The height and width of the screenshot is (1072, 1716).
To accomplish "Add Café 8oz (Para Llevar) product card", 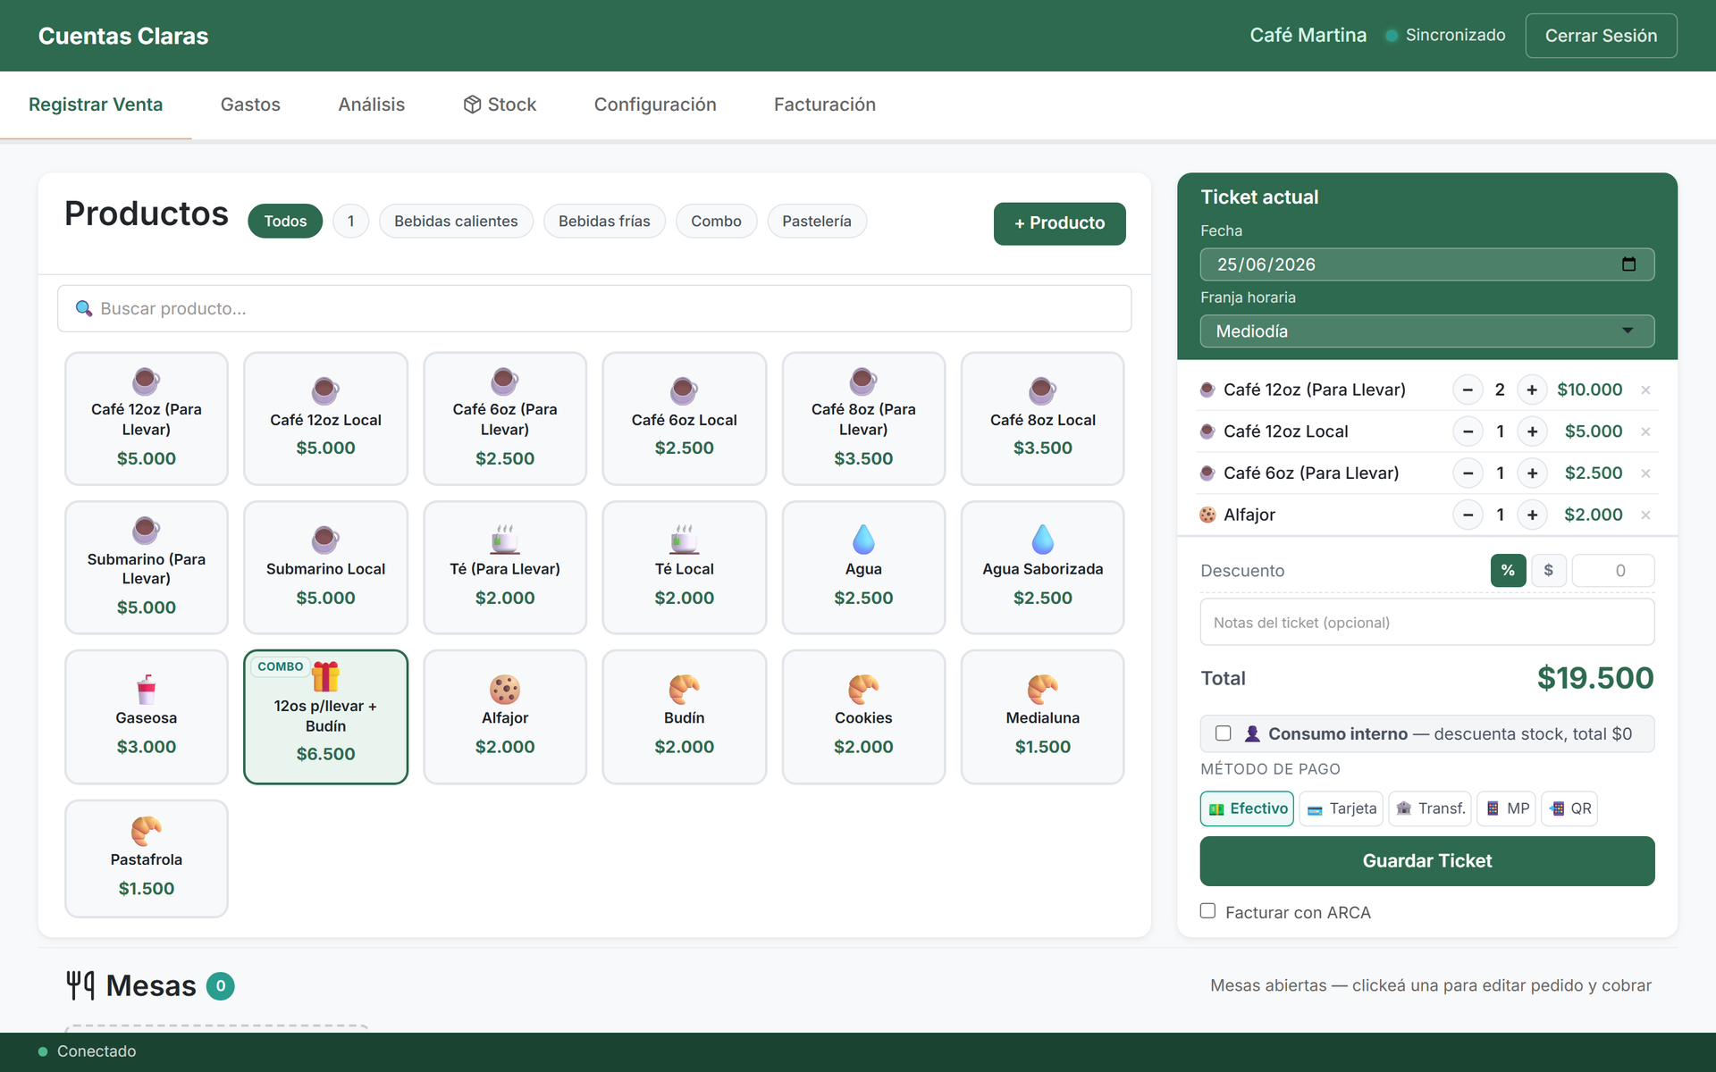I will click(x=863, y=418).
